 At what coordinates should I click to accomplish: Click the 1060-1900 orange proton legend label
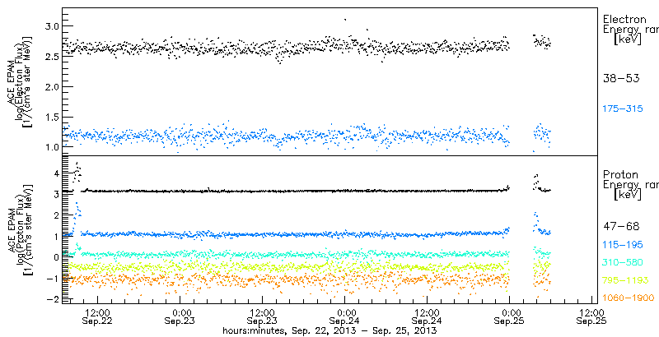pos(629,298)
